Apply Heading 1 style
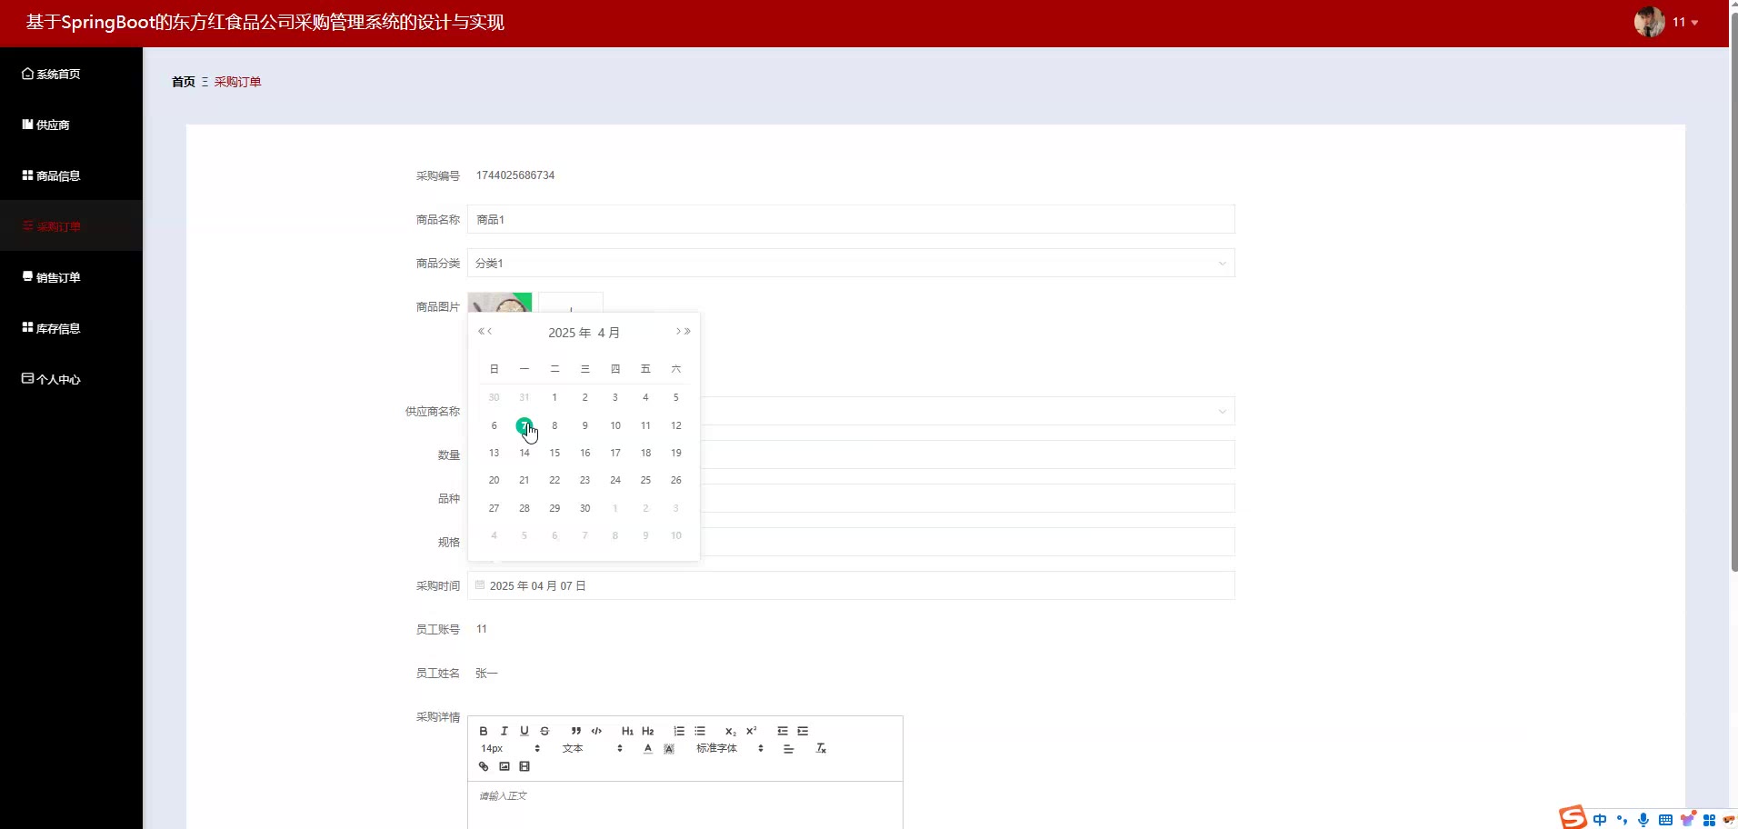 pos(627,731)
